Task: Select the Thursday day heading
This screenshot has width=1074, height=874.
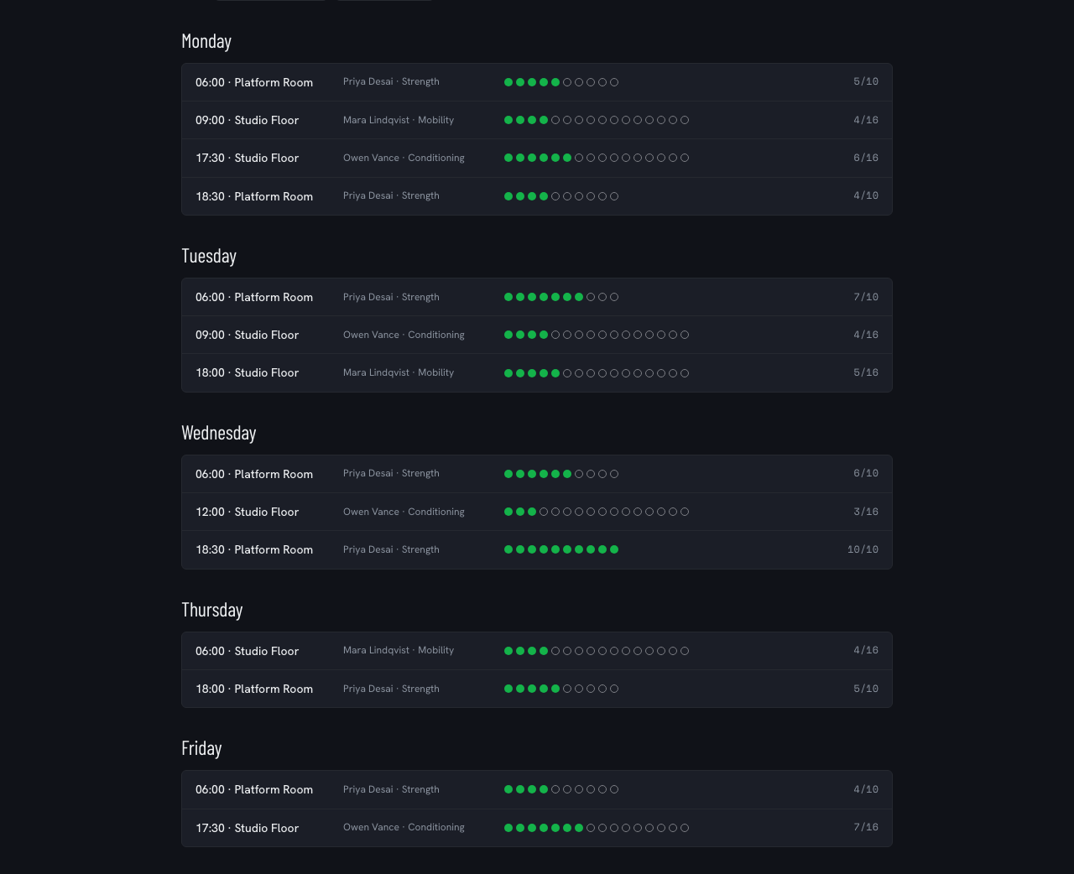Action: tap(212, 610)
